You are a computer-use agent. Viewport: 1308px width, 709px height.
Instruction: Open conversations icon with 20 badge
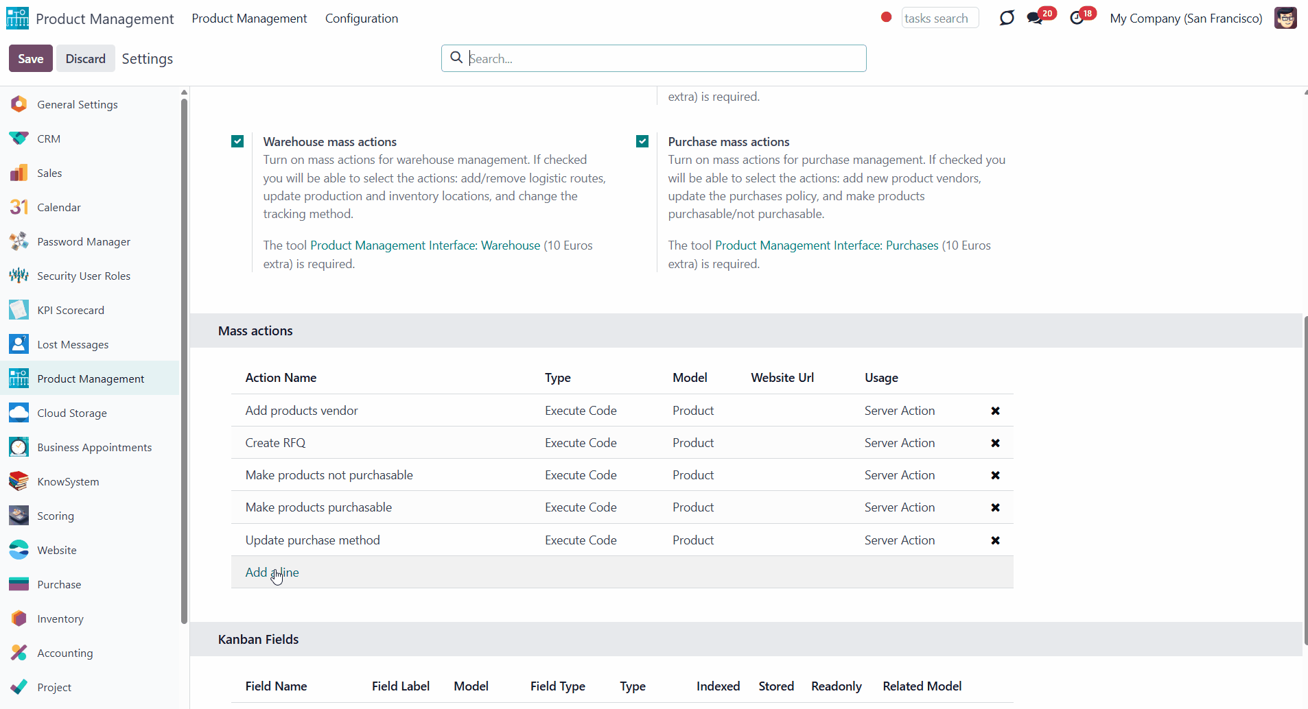pos(1036,19)
